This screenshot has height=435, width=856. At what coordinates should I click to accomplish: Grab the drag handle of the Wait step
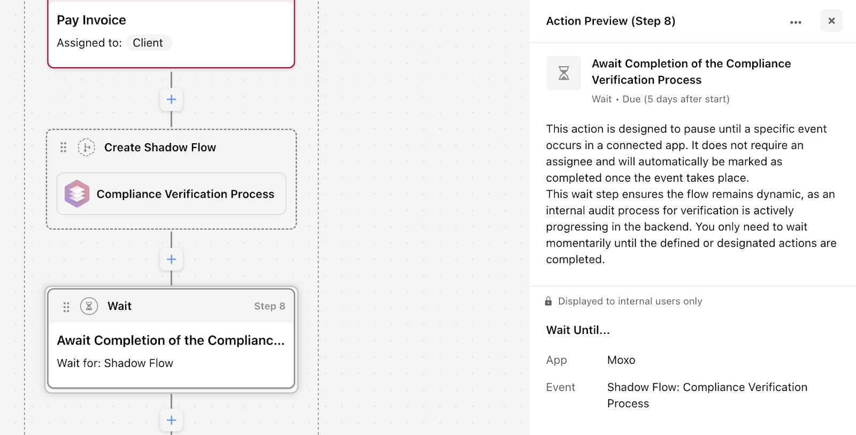tap(66, 307)
